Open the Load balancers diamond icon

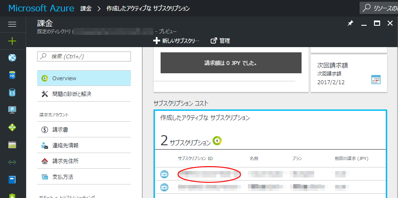point(12,127)
